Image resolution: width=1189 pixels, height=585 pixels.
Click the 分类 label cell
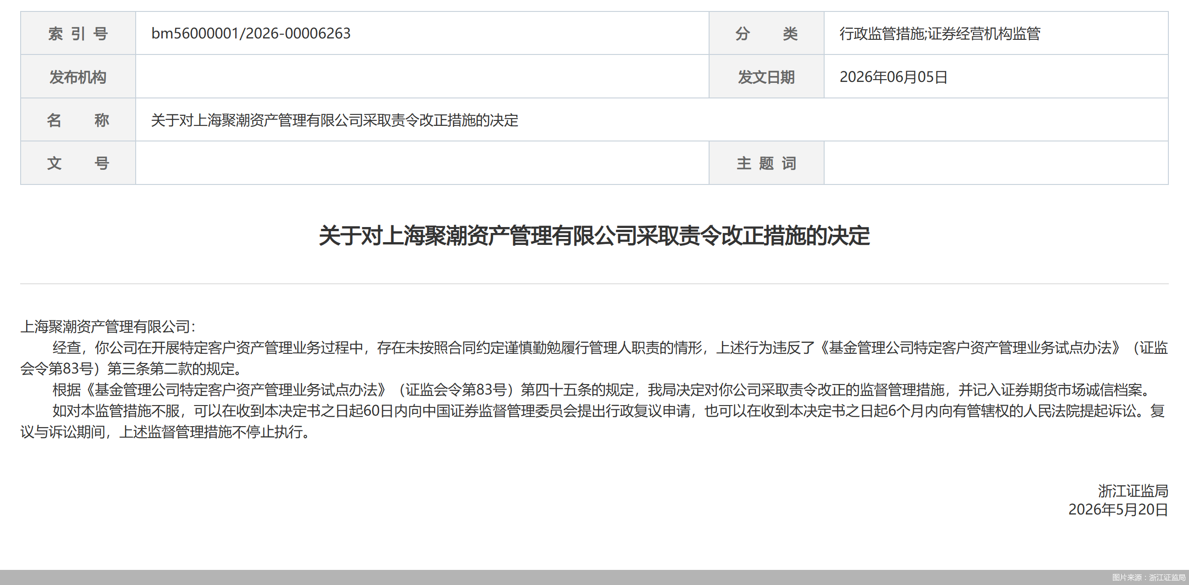(x=766, y=33)
